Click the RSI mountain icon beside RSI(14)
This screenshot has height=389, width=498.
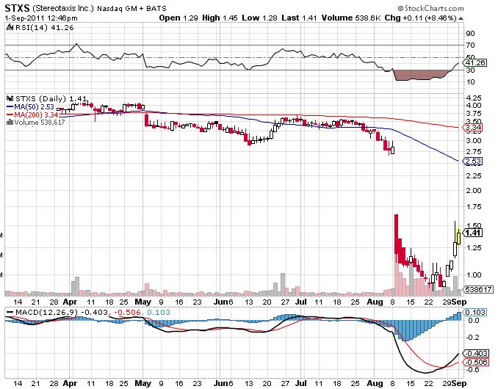(10, 28)
